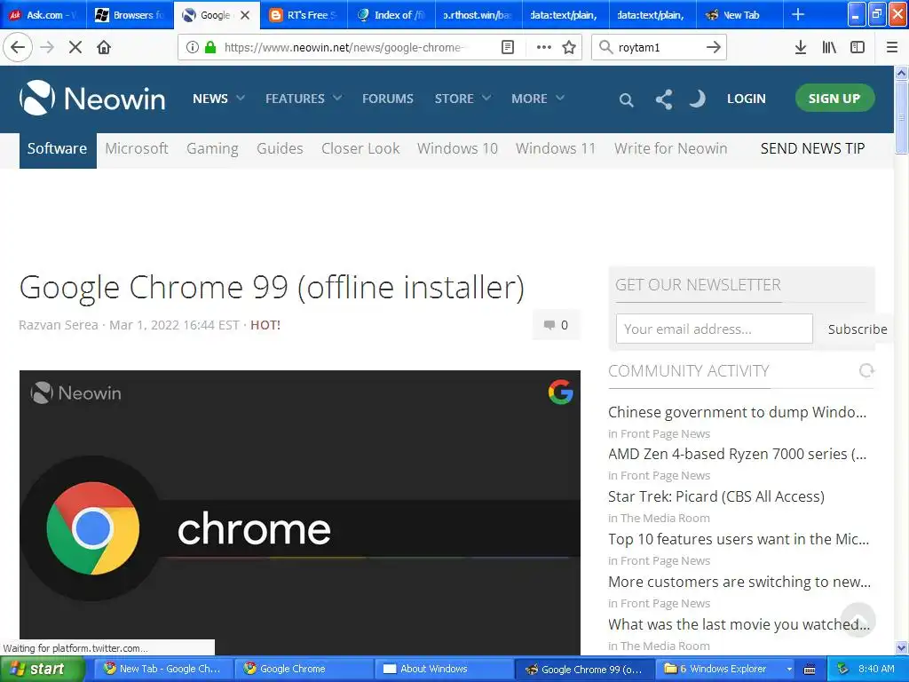Click the green padlock security icon
909x682 pixels.
[x=210, y=47]
